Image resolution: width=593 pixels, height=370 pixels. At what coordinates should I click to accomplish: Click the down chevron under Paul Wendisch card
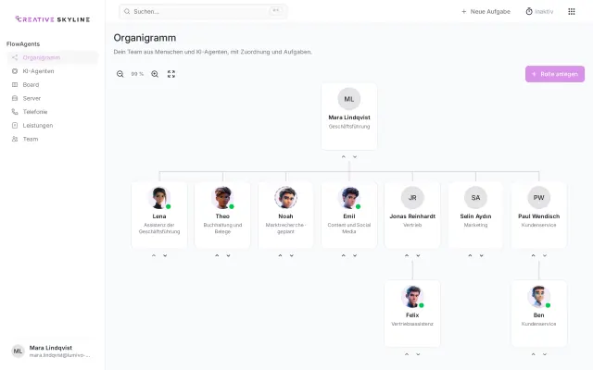tap(545, 255)
